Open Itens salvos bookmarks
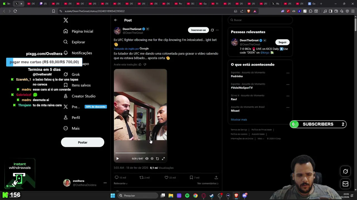The image size is (357, 200). coord(77,85)
